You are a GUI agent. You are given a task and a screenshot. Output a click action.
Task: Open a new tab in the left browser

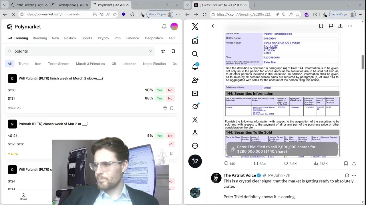(136, 5)
